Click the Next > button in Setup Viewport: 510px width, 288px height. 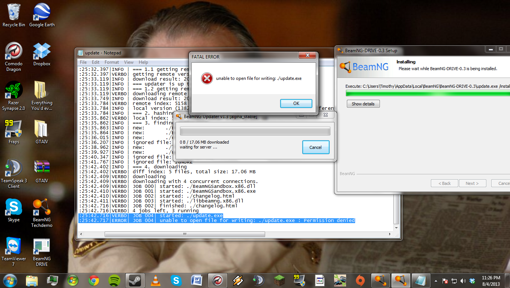click(x=472, y=183)
